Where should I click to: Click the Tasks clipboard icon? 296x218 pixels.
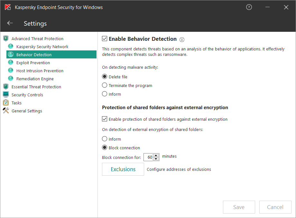[x=6, y=103]
